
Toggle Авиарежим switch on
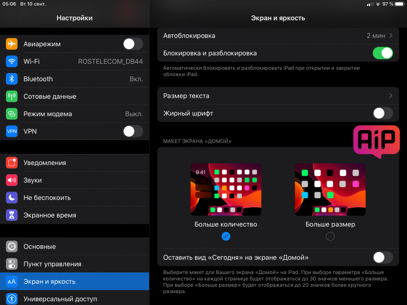[x=133, y=44]
